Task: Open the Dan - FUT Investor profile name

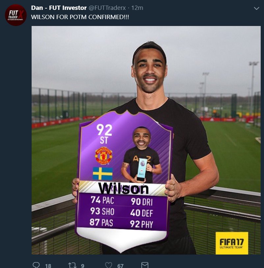Action: [59, 8]
